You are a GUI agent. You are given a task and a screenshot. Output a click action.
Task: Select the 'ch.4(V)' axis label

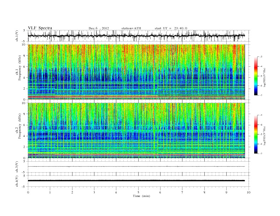(x=17, y=181)
